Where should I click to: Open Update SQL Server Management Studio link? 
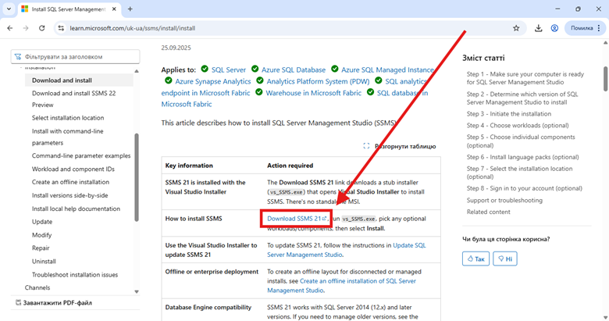tap(347, 250)
